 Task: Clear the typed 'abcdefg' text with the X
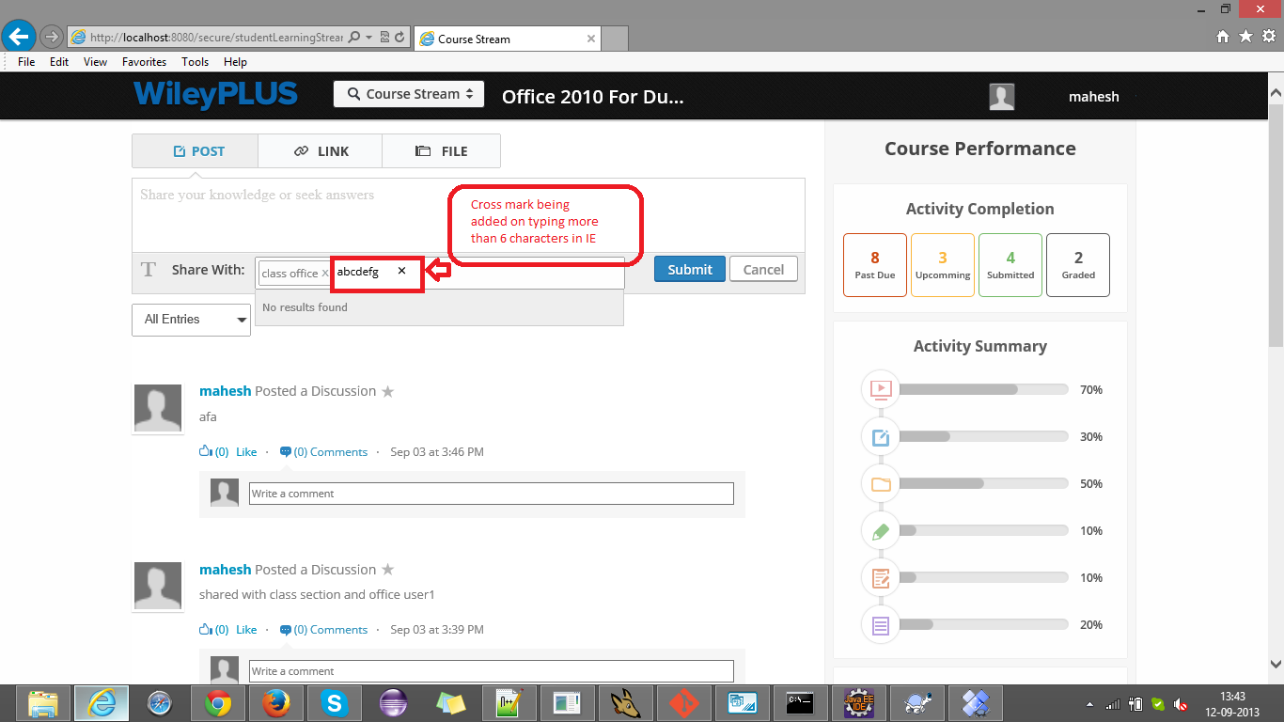(x=401, y=271)
